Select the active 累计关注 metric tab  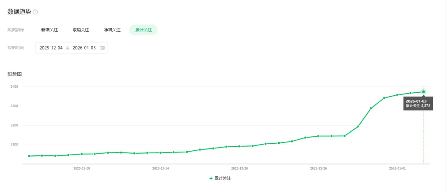(143, 30)
